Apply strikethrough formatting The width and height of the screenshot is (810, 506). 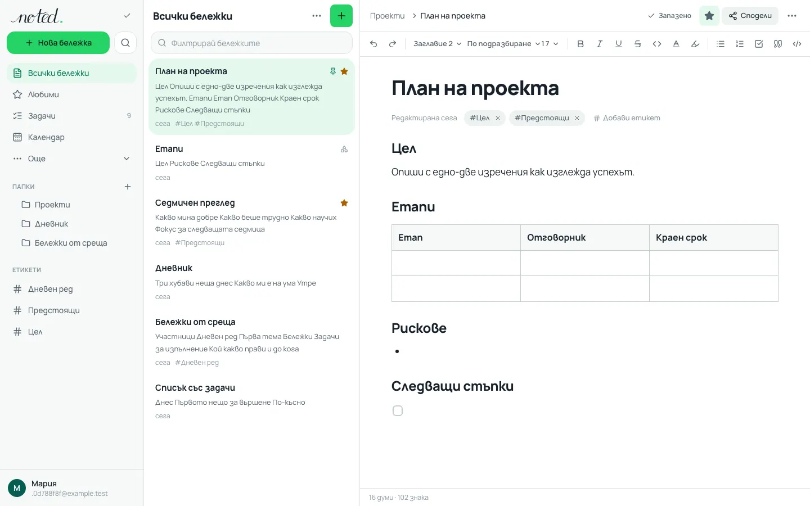tap(638, 44)
